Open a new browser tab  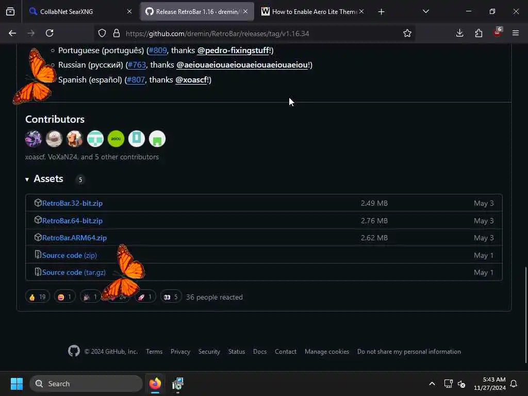(381, 12)
